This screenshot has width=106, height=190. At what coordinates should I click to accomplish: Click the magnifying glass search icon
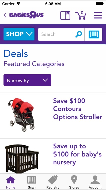click(x=79, y=34)
